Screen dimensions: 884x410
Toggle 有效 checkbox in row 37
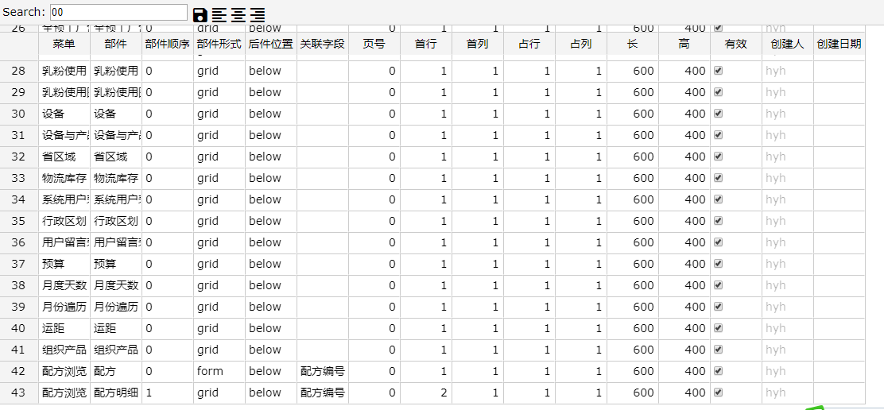pyautogui.click(x=718, y=263)
